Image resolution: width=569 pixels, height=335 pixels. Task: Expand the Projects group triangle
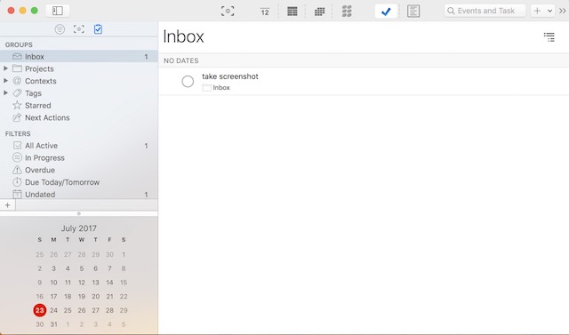coord(5,68)
